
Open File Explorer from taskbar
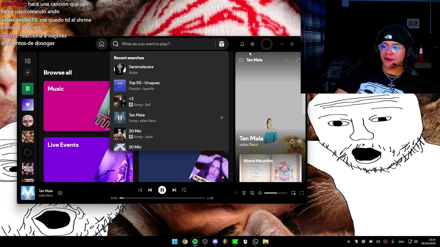[265, 242]
